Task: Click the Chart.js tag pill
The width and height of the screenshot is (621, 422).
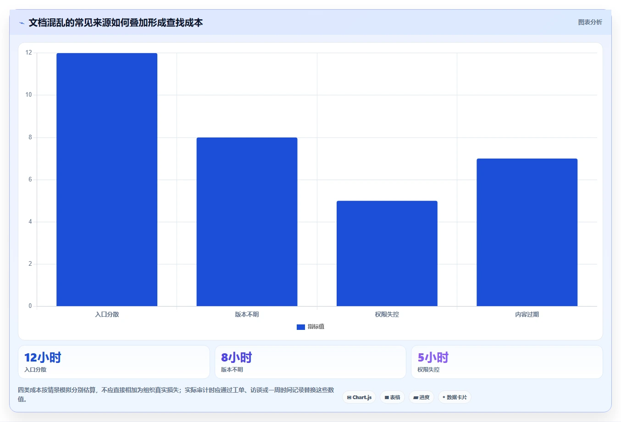Action: pyautogui.click(x=359, y=397)
